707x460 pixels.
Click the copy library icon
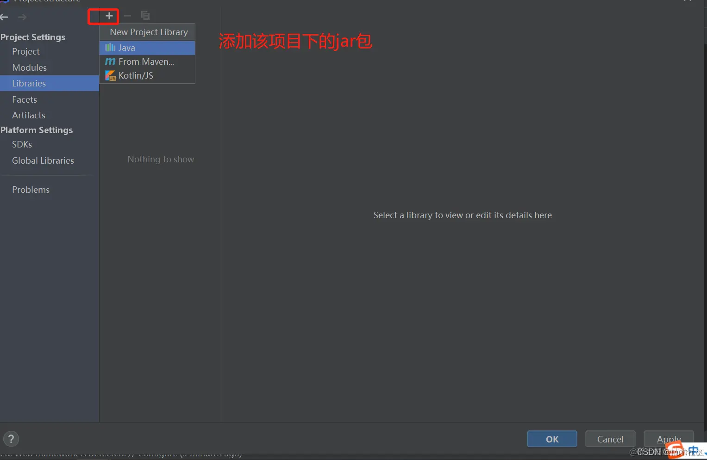click(145, 16)
